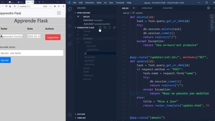This screenshot has height=121, width=215.
Task: Click the Firefox tracking protection shield
Action: coord(15,6)
